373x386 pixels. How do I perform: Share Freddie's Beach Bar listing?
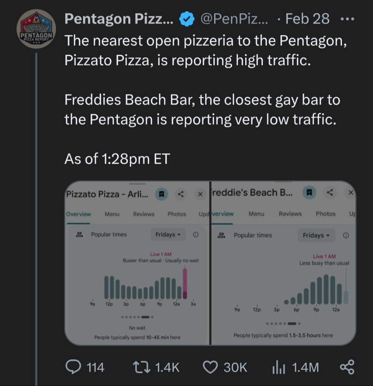click(x=330, y=192)
